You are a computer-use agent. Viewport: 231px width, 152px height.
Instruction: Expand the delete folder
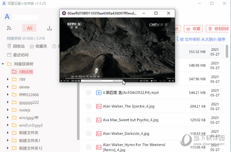pyautogui.click(x=8, y=87)
